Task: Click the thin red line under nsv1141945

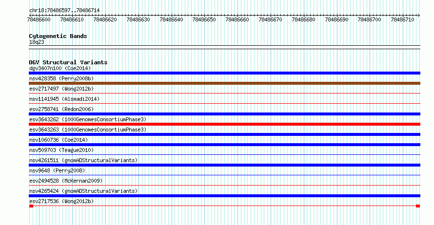Action: coord(224,104)
